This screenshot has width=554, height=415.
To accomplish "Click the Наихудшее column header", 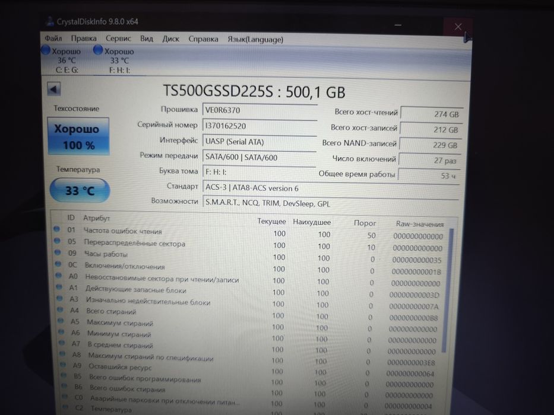I will pyautogui.click(x=312, y=222).
